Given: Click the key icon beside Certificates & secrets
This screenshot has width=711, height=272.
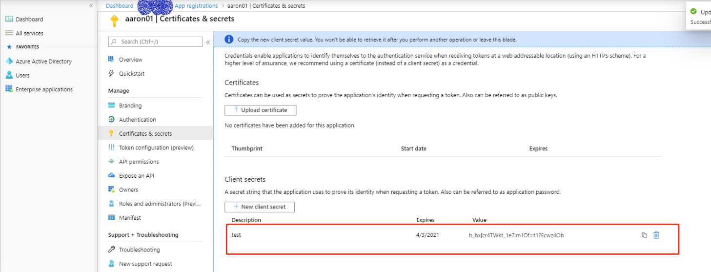Looking at the screenshot, I should pos(111,133).
